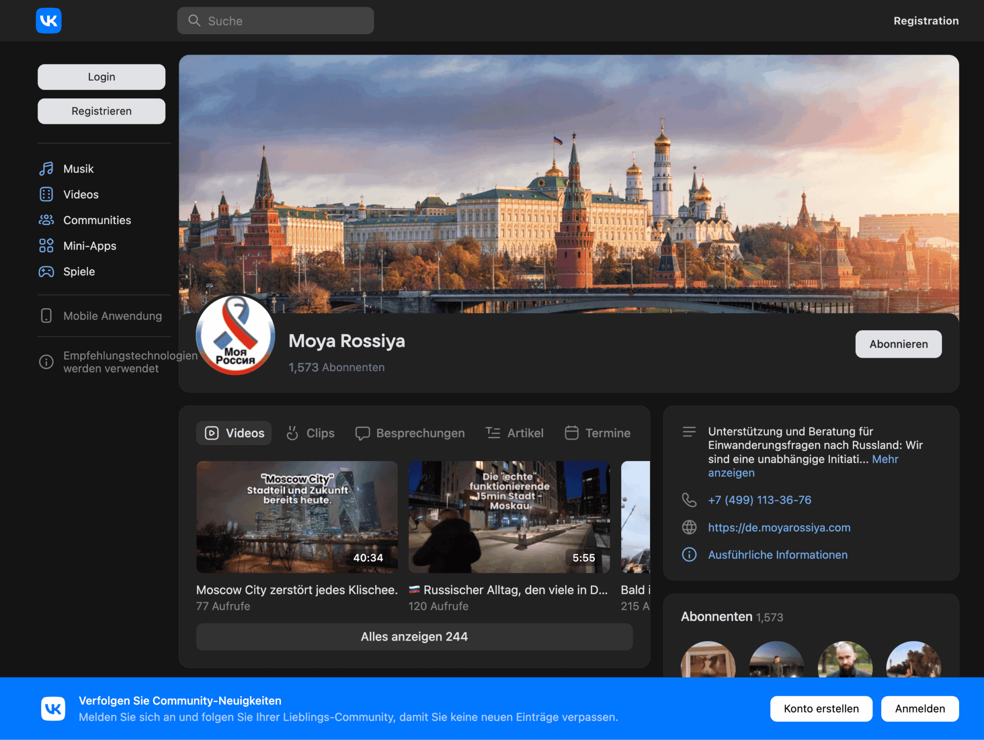Click Mobile Anwendung phone icon

point(46,316)
